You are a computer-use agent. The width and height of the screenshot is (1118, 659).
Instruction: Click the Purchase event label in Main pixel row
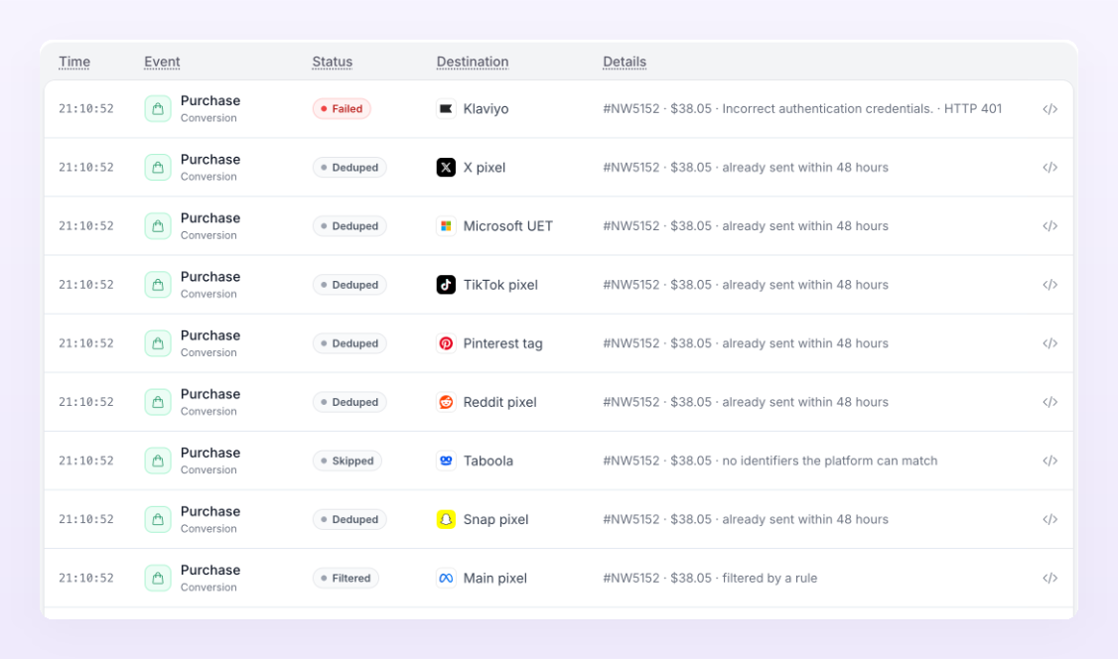(x=210, y=570)
